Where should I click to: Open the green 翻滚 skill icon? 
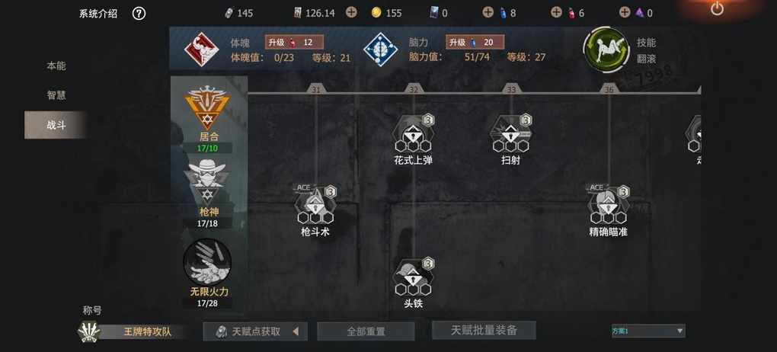pos(606,50)
